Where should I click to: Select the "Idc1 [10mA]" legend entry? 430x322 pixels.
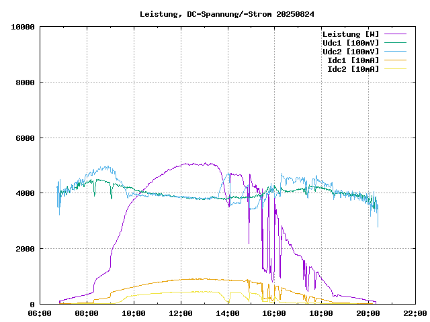point(353,60)
